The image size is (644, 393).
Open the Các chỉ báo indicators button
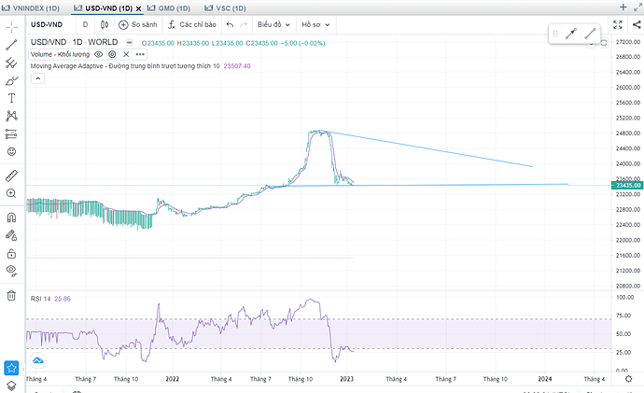click(190, 25)
